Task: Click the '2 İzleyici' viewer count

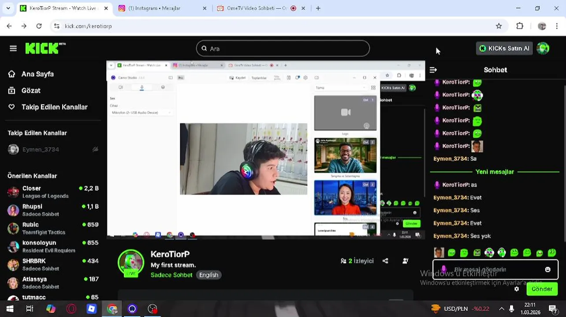Action: 357,261
